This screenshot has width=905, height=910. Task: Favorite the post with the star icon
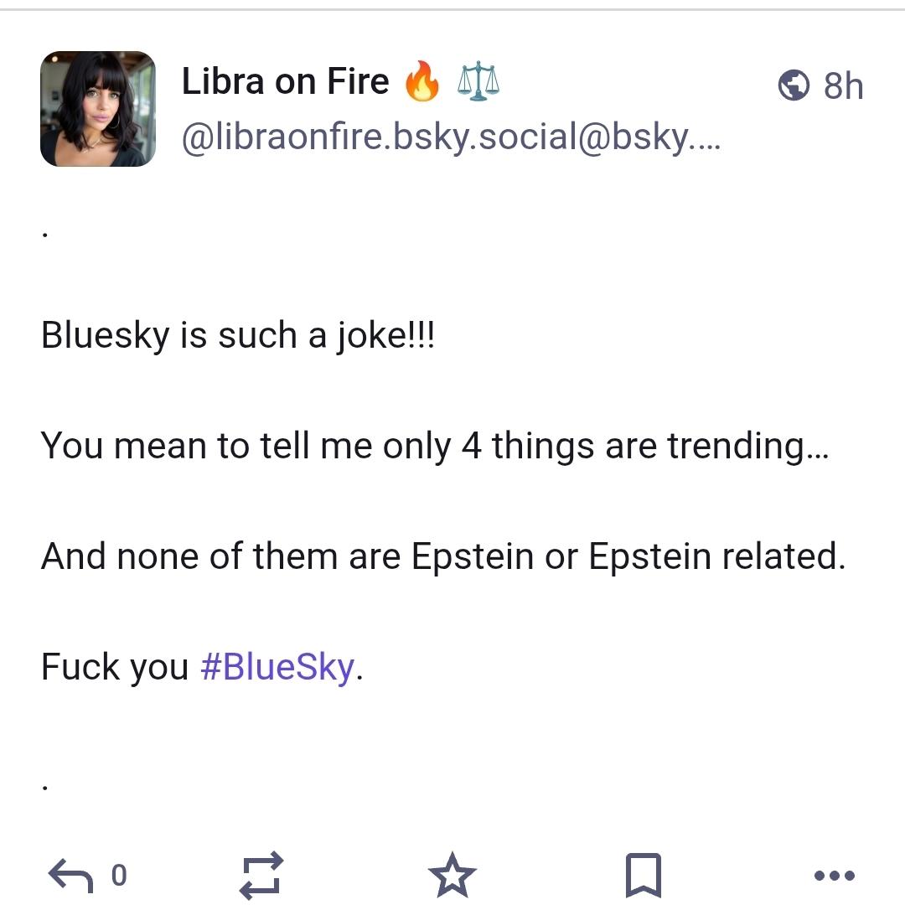[x=452, y=876]
